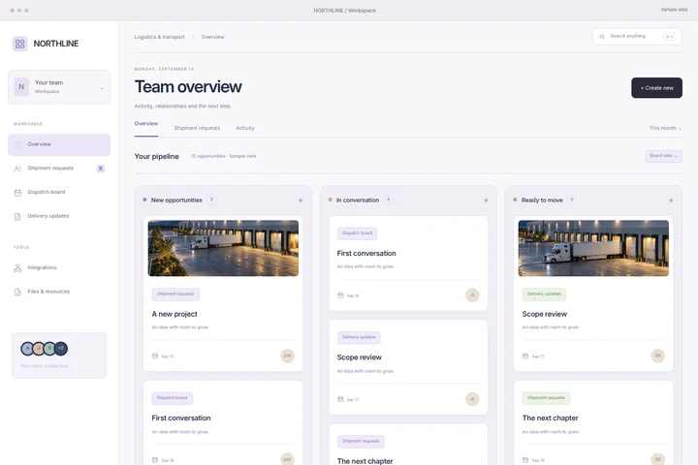Image resolution: width=698 pixels, height=465 pixels.
Task: Click calendar icon on A new project card
Action: (155, 356)
